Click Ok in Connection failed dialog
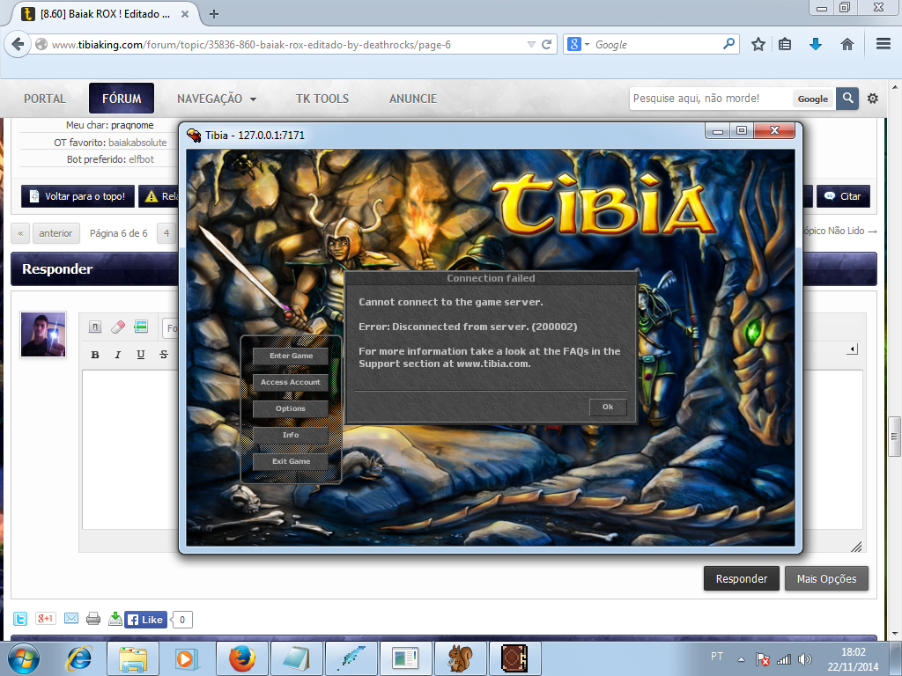This screenshot has height=676, width=902. 608,407
